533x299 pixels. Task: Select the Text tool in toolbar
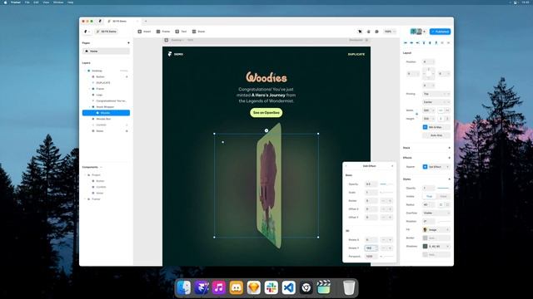point(181,32)
